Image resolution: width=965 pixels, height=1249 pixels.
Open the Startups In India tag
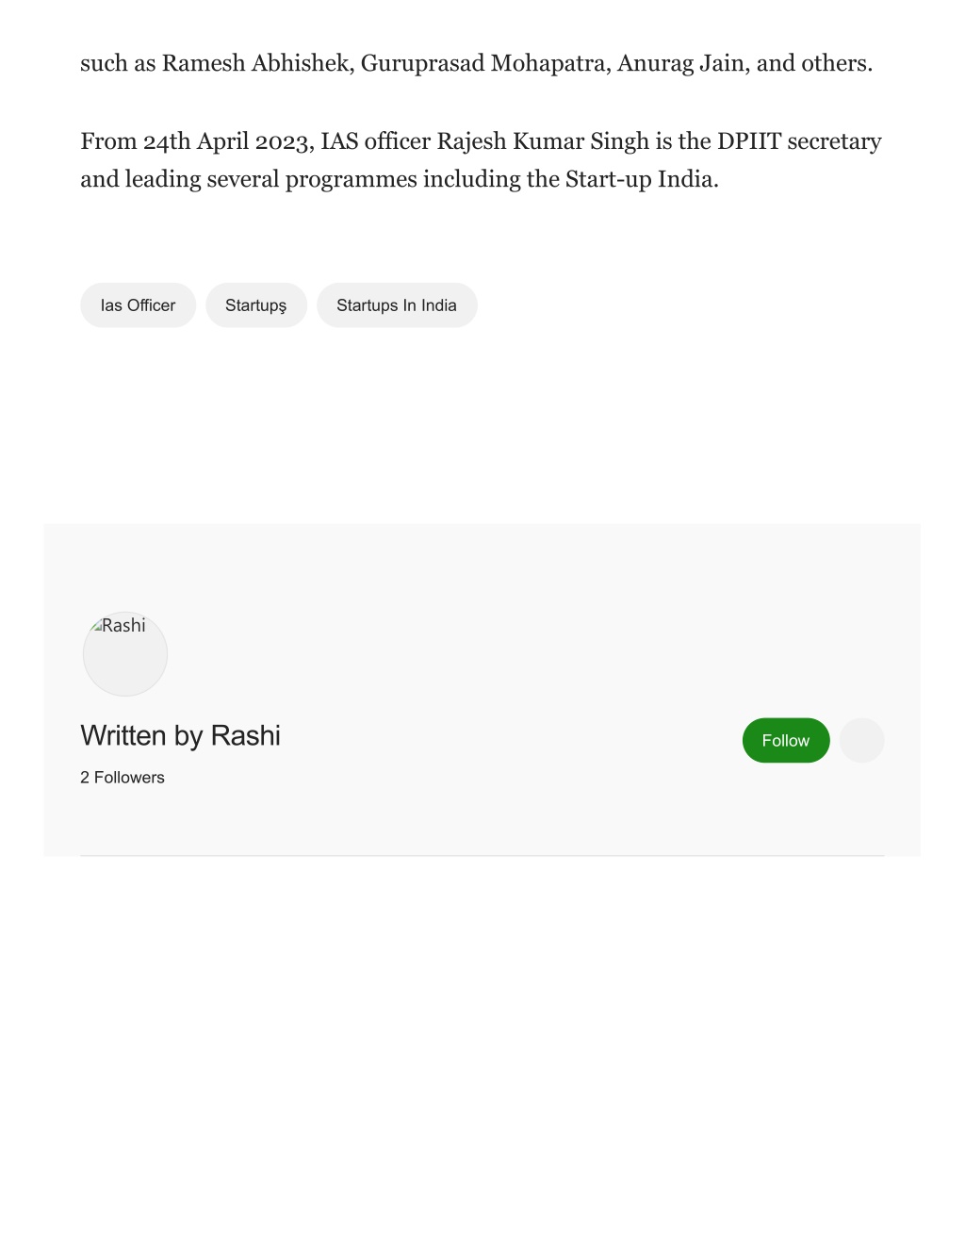pyautogui.click(x=397, y=305)
